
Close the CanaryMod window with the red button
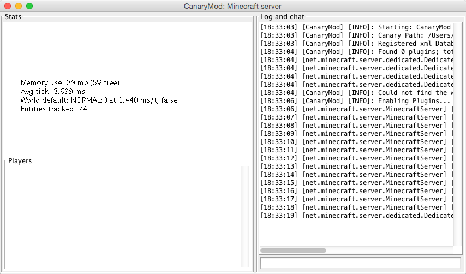[x=8, y=6]
